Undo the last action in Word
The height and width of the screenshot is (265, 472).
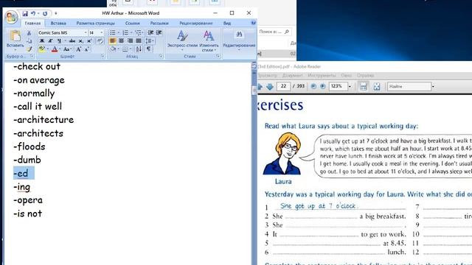tap(33, 13)
